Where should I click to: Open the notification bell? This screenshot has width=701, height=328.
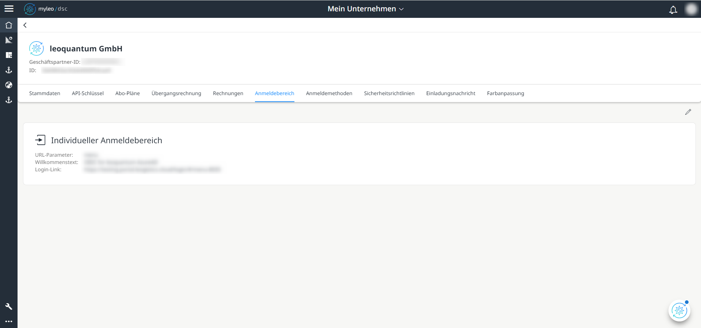673,9
